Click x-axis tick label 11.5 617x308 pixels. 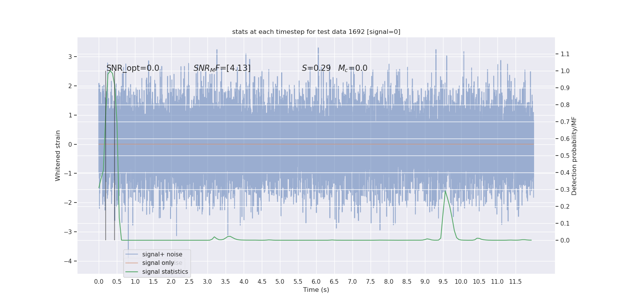point(516,282)
